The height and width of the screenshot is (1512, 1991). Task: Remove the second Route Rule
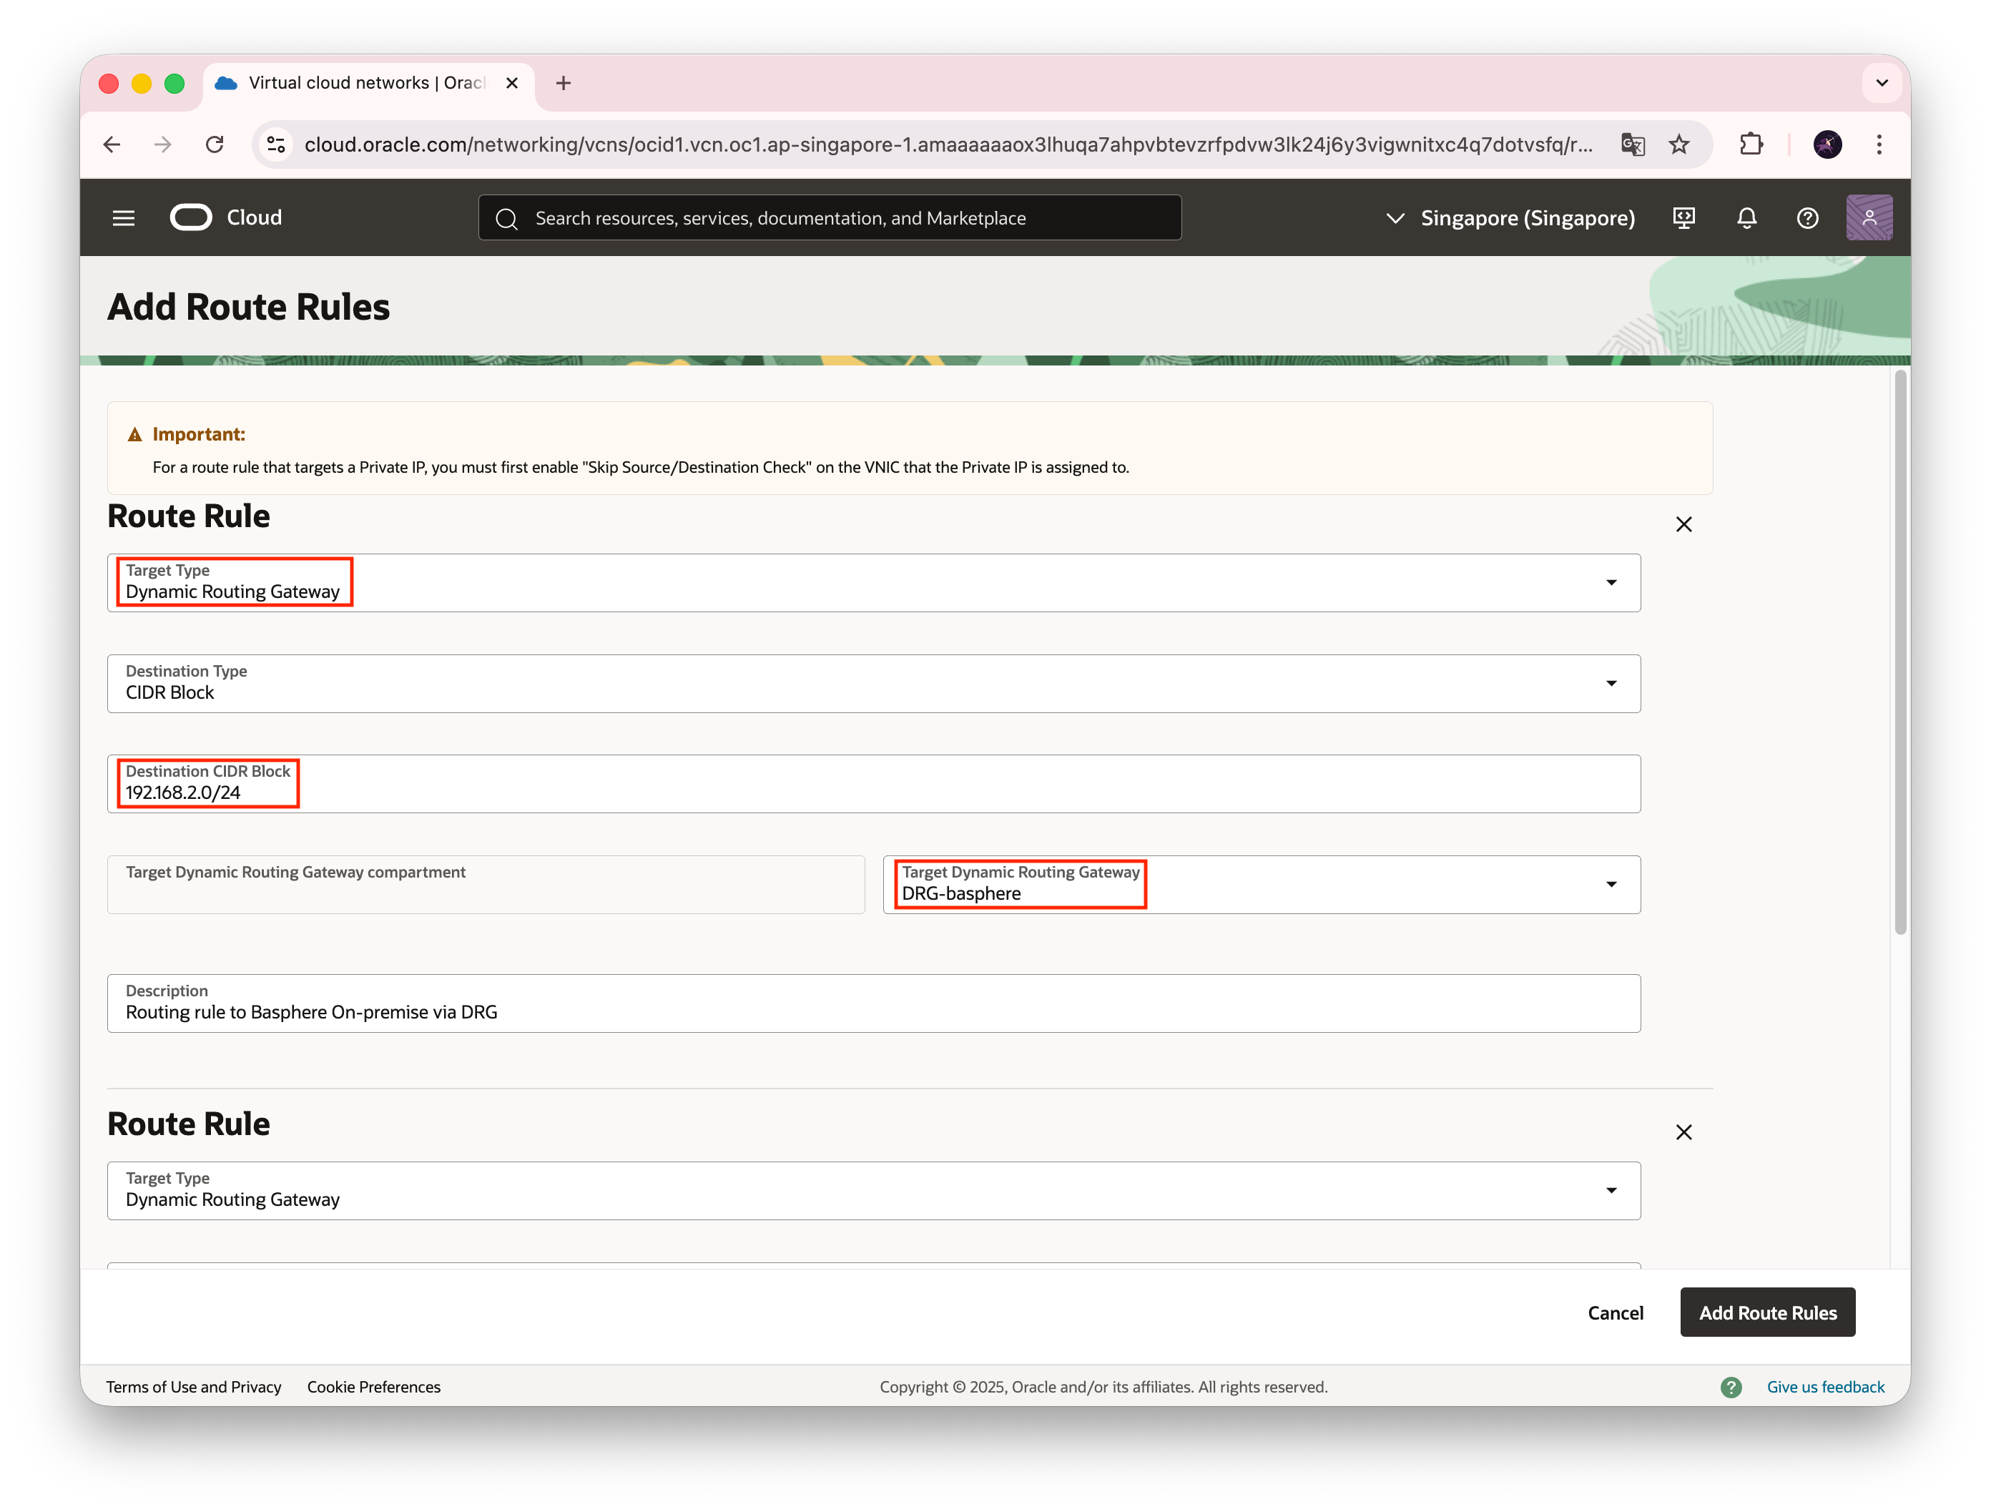tap(1683, 1131)
